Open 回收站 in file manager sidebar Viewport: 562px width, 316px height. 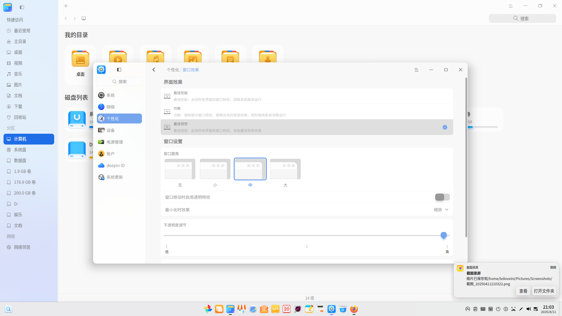coord(29,117)
